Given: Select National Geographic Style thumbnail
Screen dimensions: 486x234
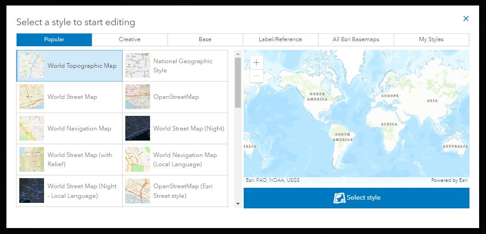Looking at the screenshot, I should pos(138,65).
